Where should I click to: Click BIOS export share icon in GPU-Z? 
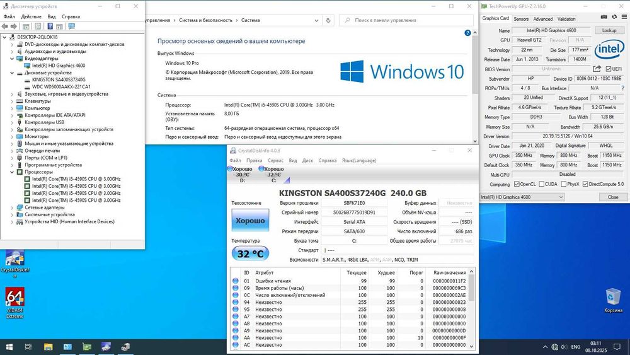click(x=597, y=69)
